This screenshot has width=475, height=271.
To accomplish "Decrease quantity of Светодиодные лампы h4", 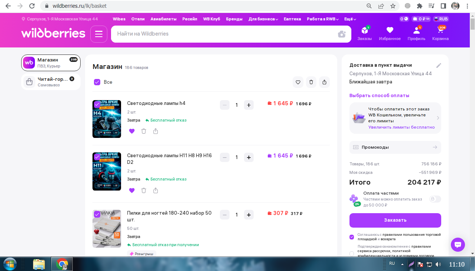I will click(225, 105).
